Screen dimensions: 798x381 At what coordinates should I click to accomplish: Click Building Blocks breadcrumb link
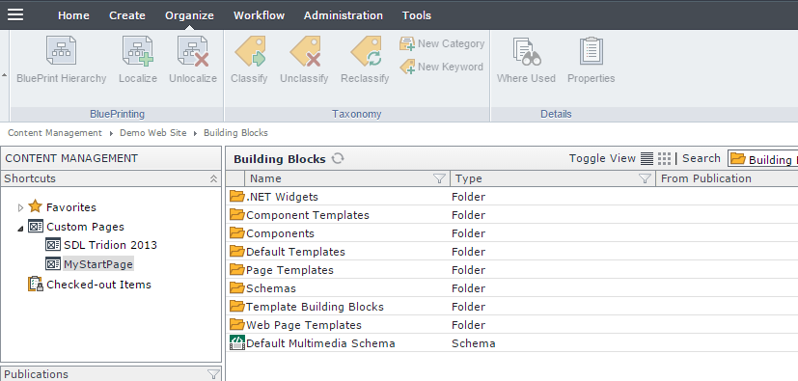click(x=235, y=133)
